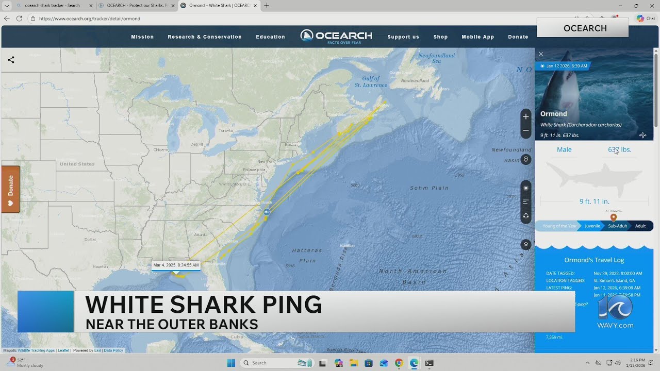Viewport: 660px width, 371px height.
Task: Open the Wildlife Tracking Apps link
Action: pos(36,350)
